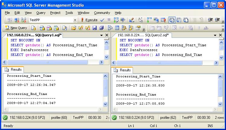Open the Tools menu
Image resolution: width=226 pixels, height=130 pixels.
tap(69, 13)
